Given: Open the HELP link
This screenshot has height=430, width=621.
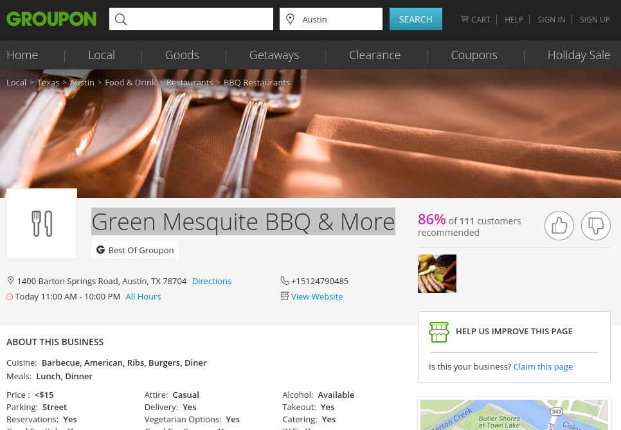Looking at the screenshot, I should pos(514,19).
